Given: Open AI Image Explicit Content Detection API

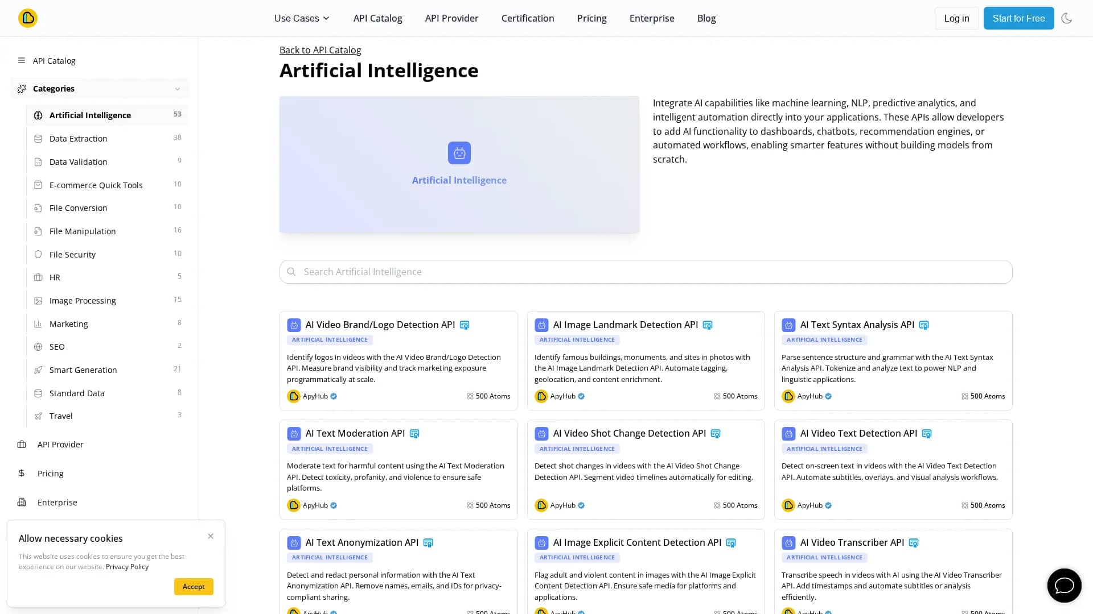Looking at the screenshot, I should 637,542.
